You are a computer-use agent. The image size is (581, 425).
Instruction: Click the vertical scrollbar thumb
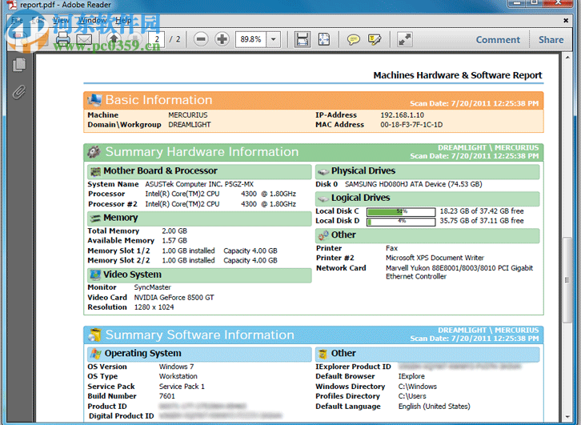tap(567, 280)
